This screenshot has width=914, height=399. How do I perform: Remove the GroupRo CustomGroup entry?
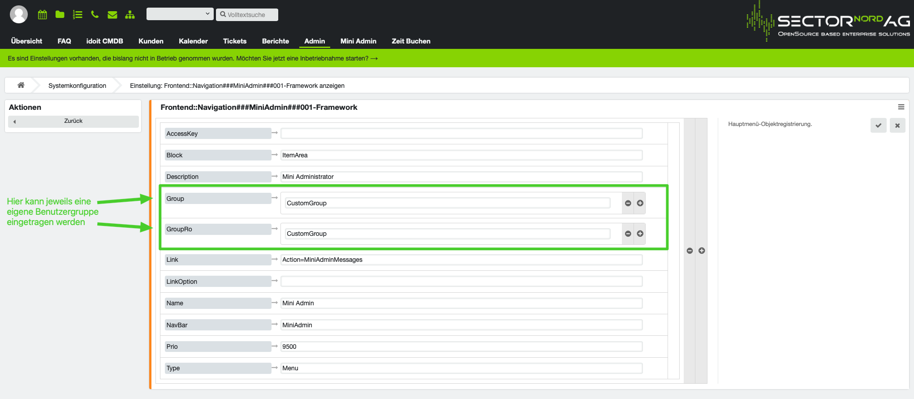[x=628, y=234]
